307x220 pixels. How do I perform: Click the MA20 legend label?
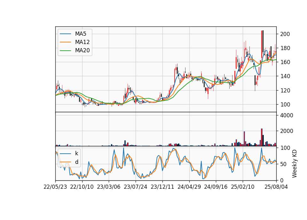(x=82, y=50)
